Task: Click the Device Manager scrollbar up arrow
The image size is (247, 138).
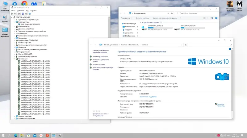Action: [109, 17]
